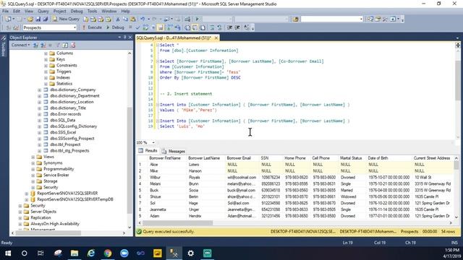This screenshot has width=463, height=260.
Task: Toggle Include Client Statistics
Action: point(177,27)
